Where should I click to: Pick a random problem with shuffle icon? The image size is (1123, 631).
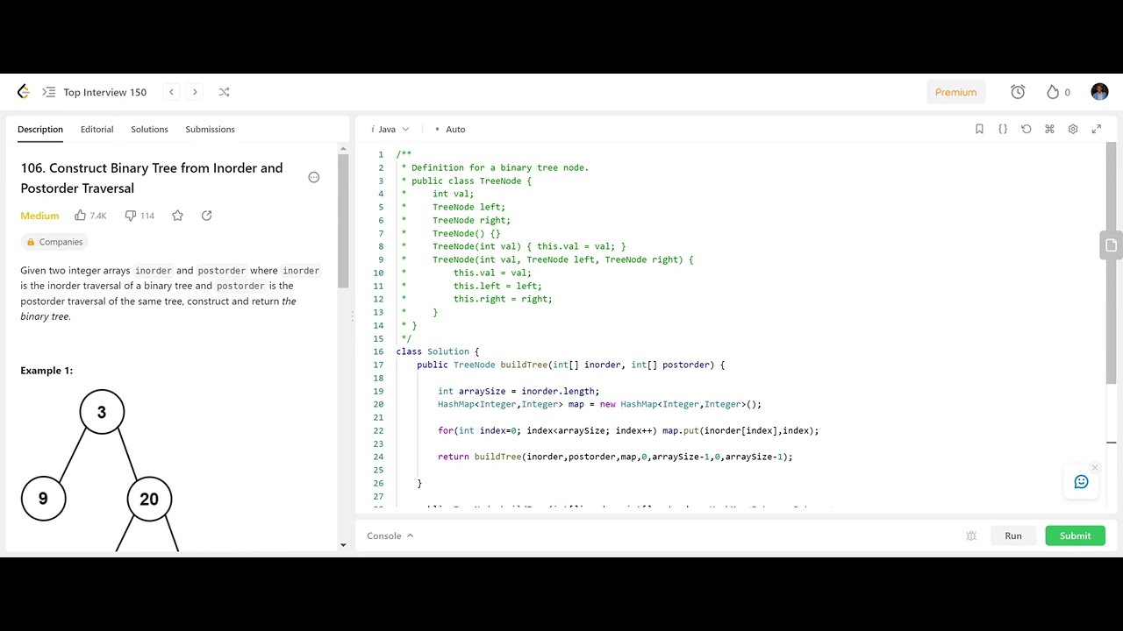coord(224,92)
